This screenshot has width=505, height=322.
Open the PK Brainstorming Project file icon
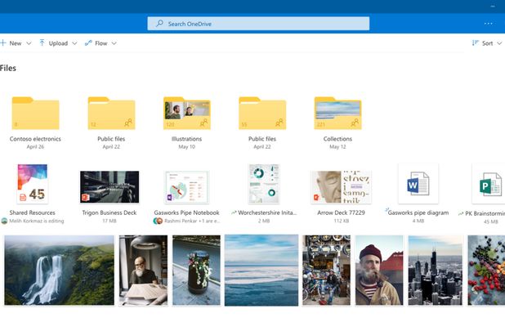(489, 184)
